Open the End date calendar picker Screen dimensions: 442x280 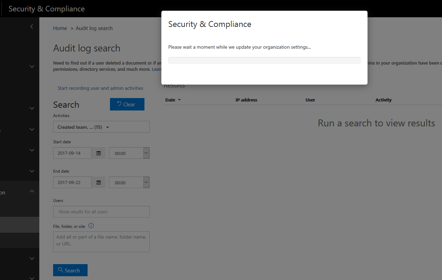click(99, 183)
